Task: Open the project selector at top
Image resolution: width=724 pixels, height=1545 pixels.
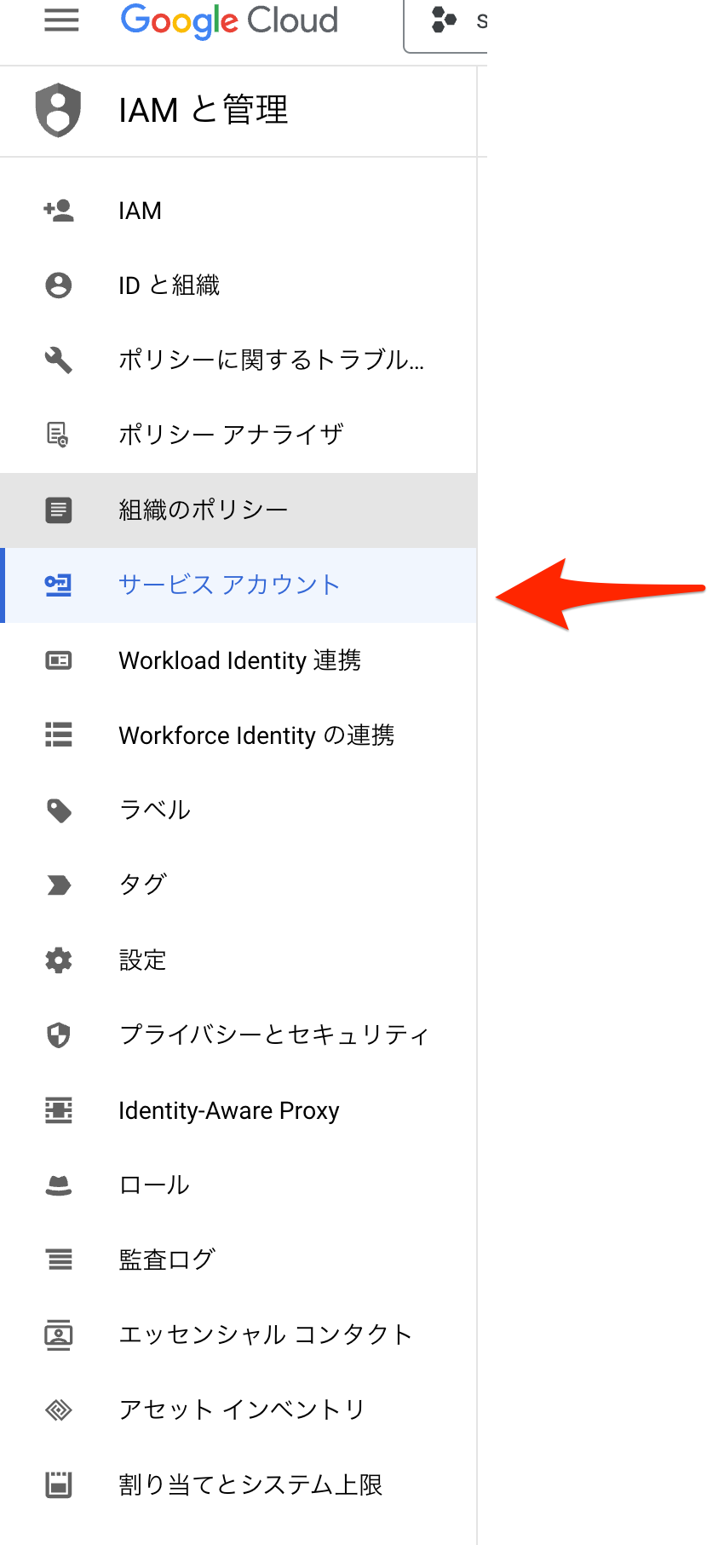Action: click(x=445, y=23)
